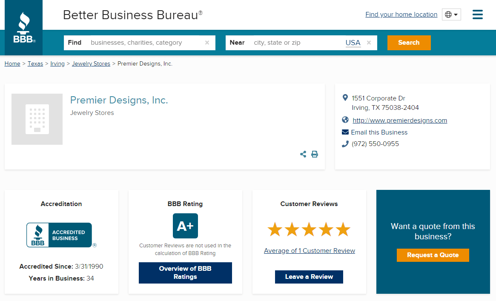Screen dimensions: 496x301
Task: Click Email this Business
Action: tap(379, 132)
